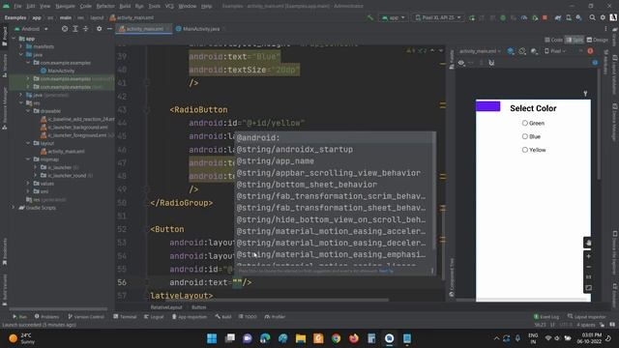Hide the Project panel with minus icon
Screen dimensions: 619x348
(109, 29)
